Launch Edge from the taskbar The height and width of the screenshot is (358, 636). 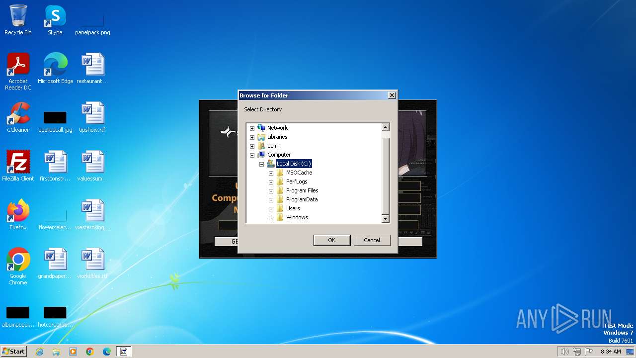[107, 352]
